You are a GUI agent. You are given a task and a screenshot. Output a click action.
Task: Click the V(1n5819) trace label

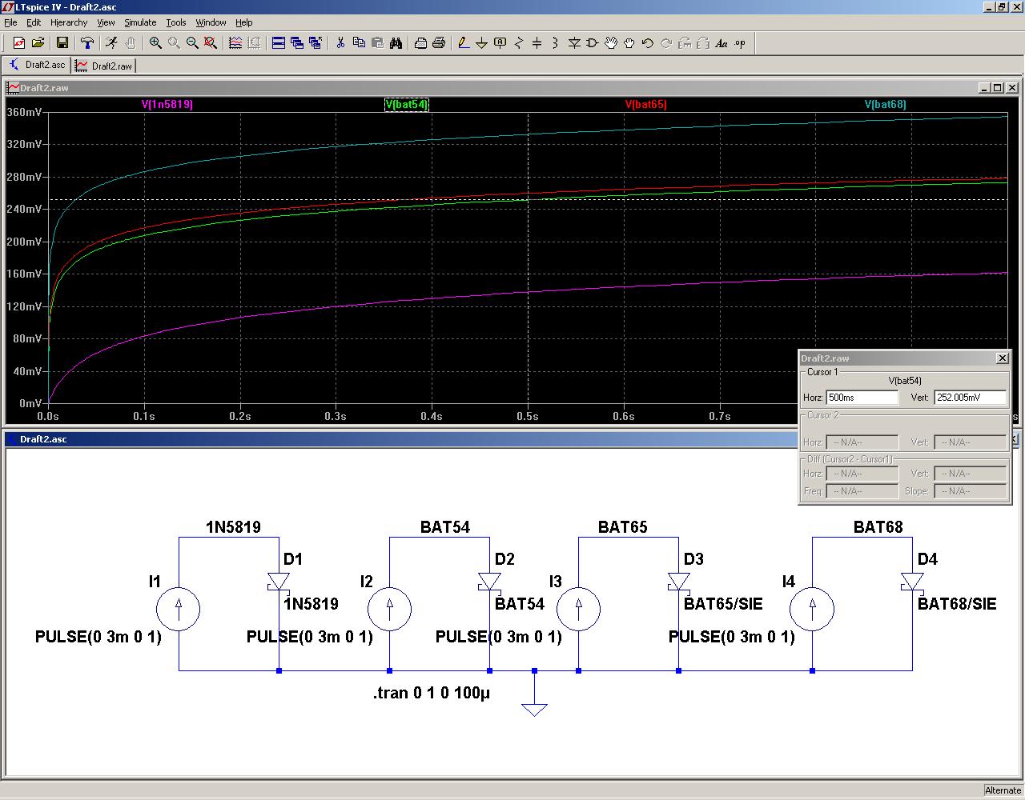pyautogui.click(x=167, y=104)
